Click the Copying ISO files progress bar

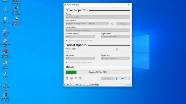(x=98, y=72)
